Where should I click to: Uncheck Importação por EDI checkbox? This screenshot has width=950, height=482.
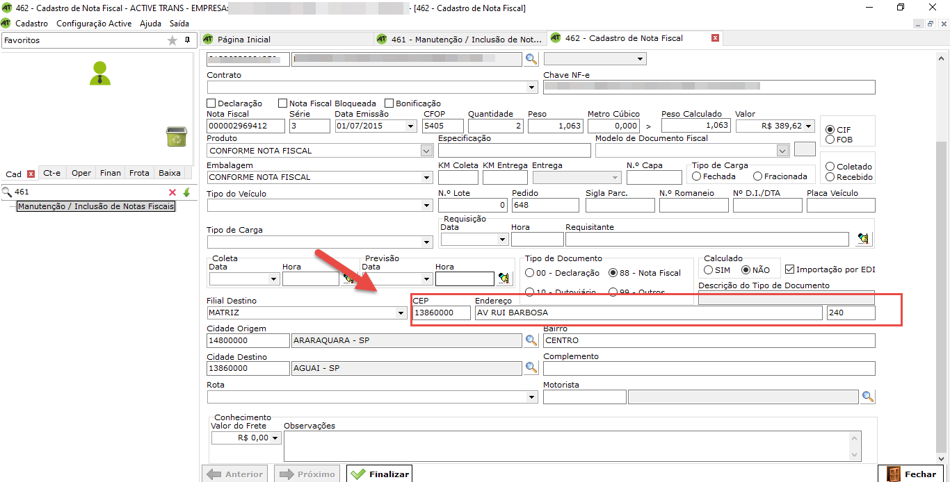[x=789, y=269]
